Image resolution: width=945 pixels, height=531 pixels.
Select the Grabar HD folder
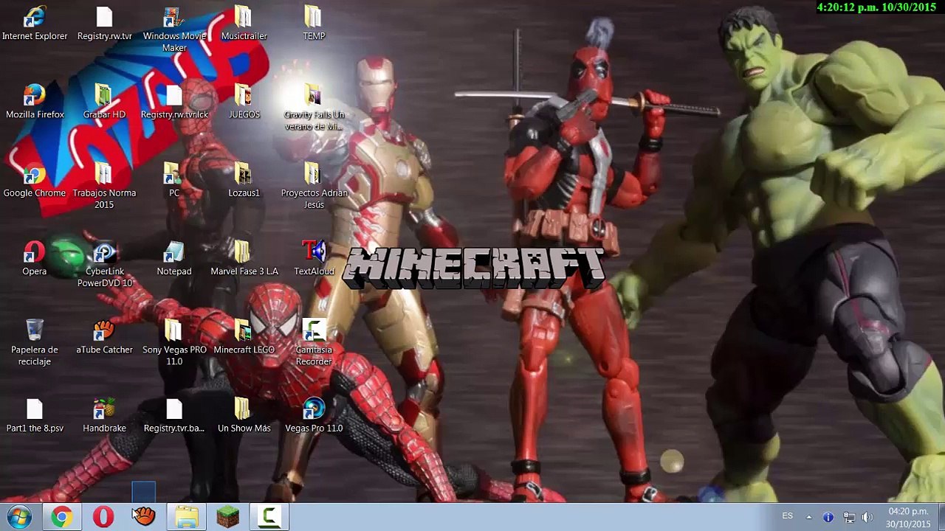pyautogui.click(x=104, y=102)
